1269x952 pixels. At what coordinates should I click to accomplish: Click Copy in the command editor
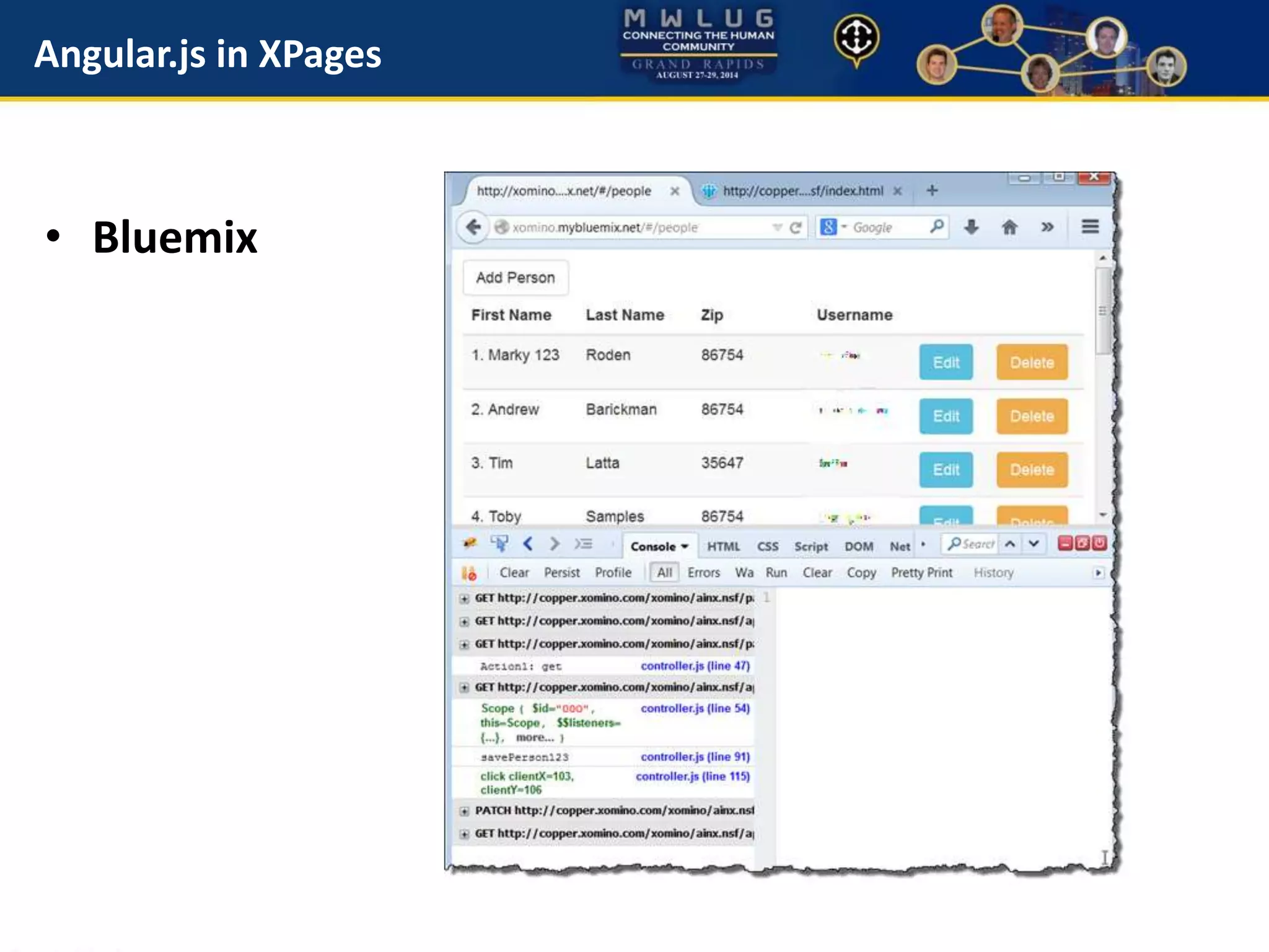[x=861, y=573]
